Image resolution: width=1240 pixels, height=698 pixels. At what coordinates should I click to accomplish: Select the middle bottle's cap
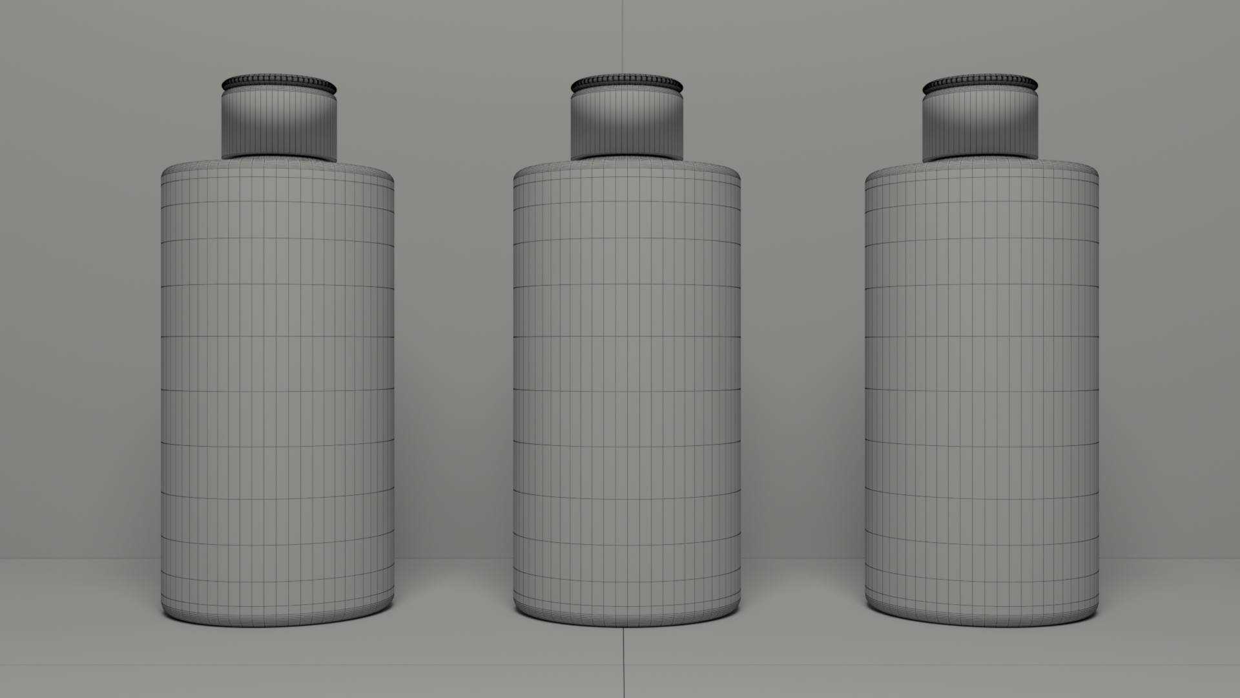(626, 126)
